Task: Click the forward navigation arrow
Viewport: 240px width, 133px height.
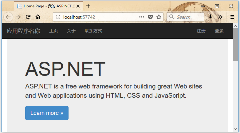Action: click(x=18, y=17)
